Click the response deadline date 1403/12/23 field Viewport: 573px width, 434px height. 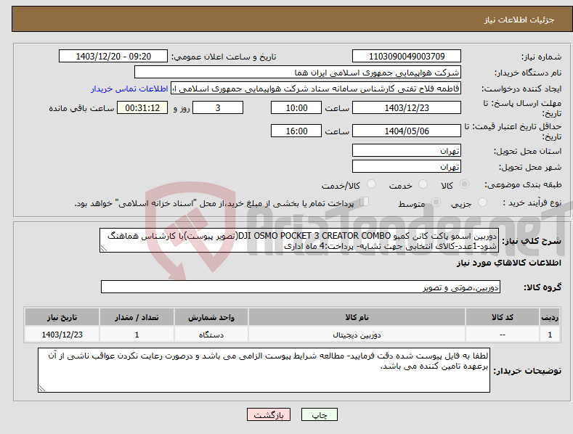(407, 107)
